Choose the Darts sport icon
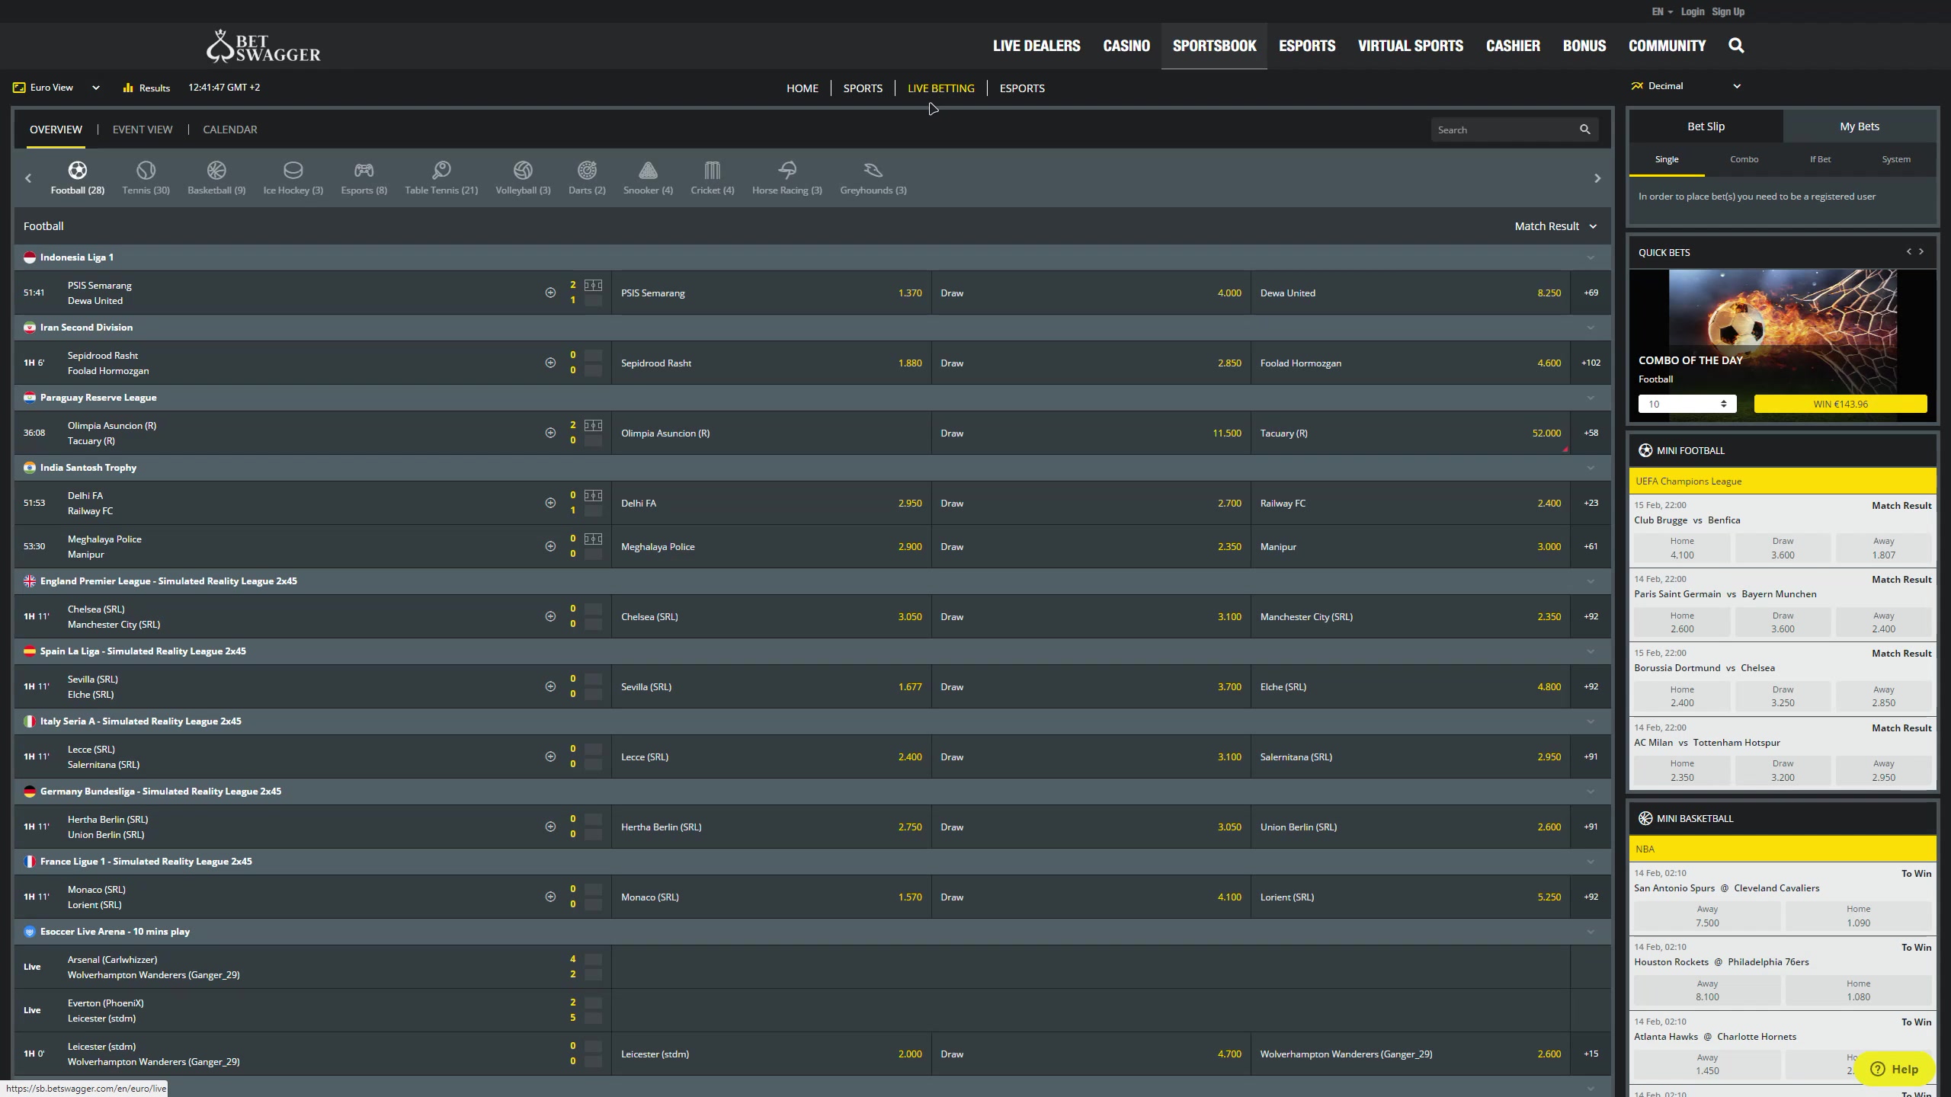This screenshot has height=1097, width=1951. click(586, 178)
